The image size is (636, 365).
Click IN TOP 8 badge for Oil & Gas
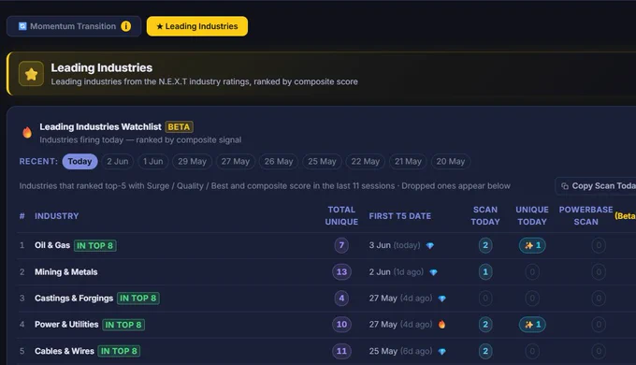(x=94, y=245)
